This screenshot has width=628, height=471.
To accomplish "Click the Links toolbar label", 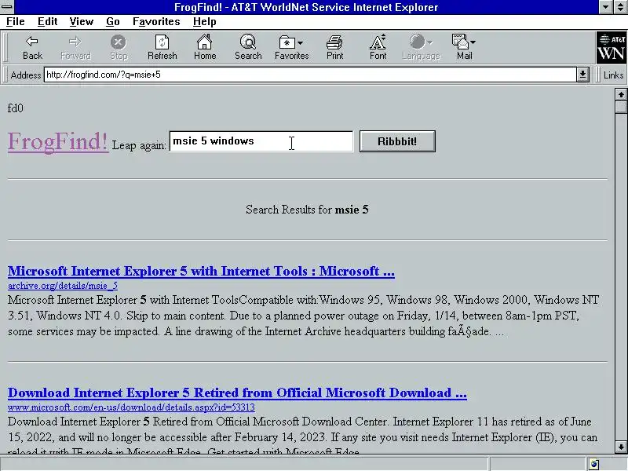I will coord(613,75).
